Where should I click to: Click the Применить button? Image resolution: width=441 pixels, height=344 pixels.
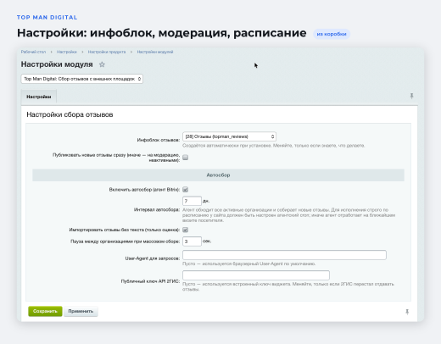click(x=81, y=311)
